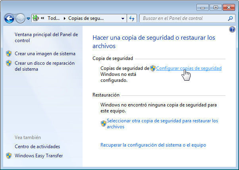Image resolution: width=239 pixels, height=170 pixels.
Task: Click the 'Restauración' section heading
Action: pyautogui.click(x=106, y=95)
